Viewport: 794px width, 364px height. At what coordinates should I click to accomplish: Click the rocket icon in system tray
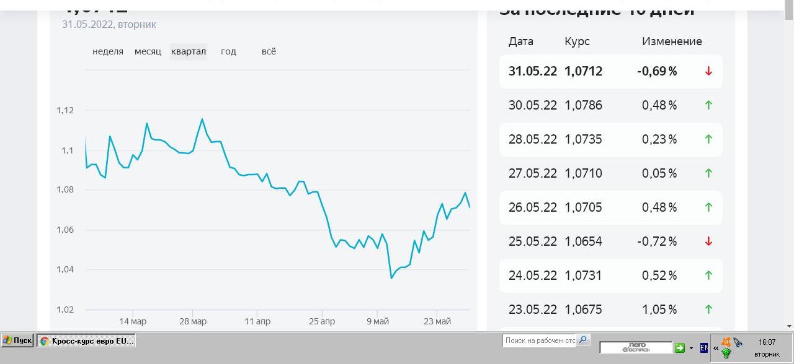point(738,342)
